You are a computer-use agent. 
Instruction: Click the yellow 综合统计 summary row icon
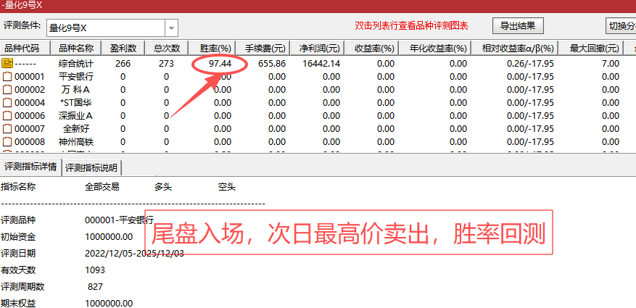[x=8, y=63]
